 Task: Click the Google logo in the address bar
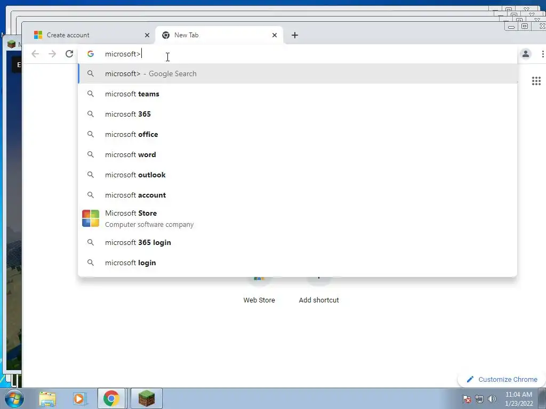(91, 54)
